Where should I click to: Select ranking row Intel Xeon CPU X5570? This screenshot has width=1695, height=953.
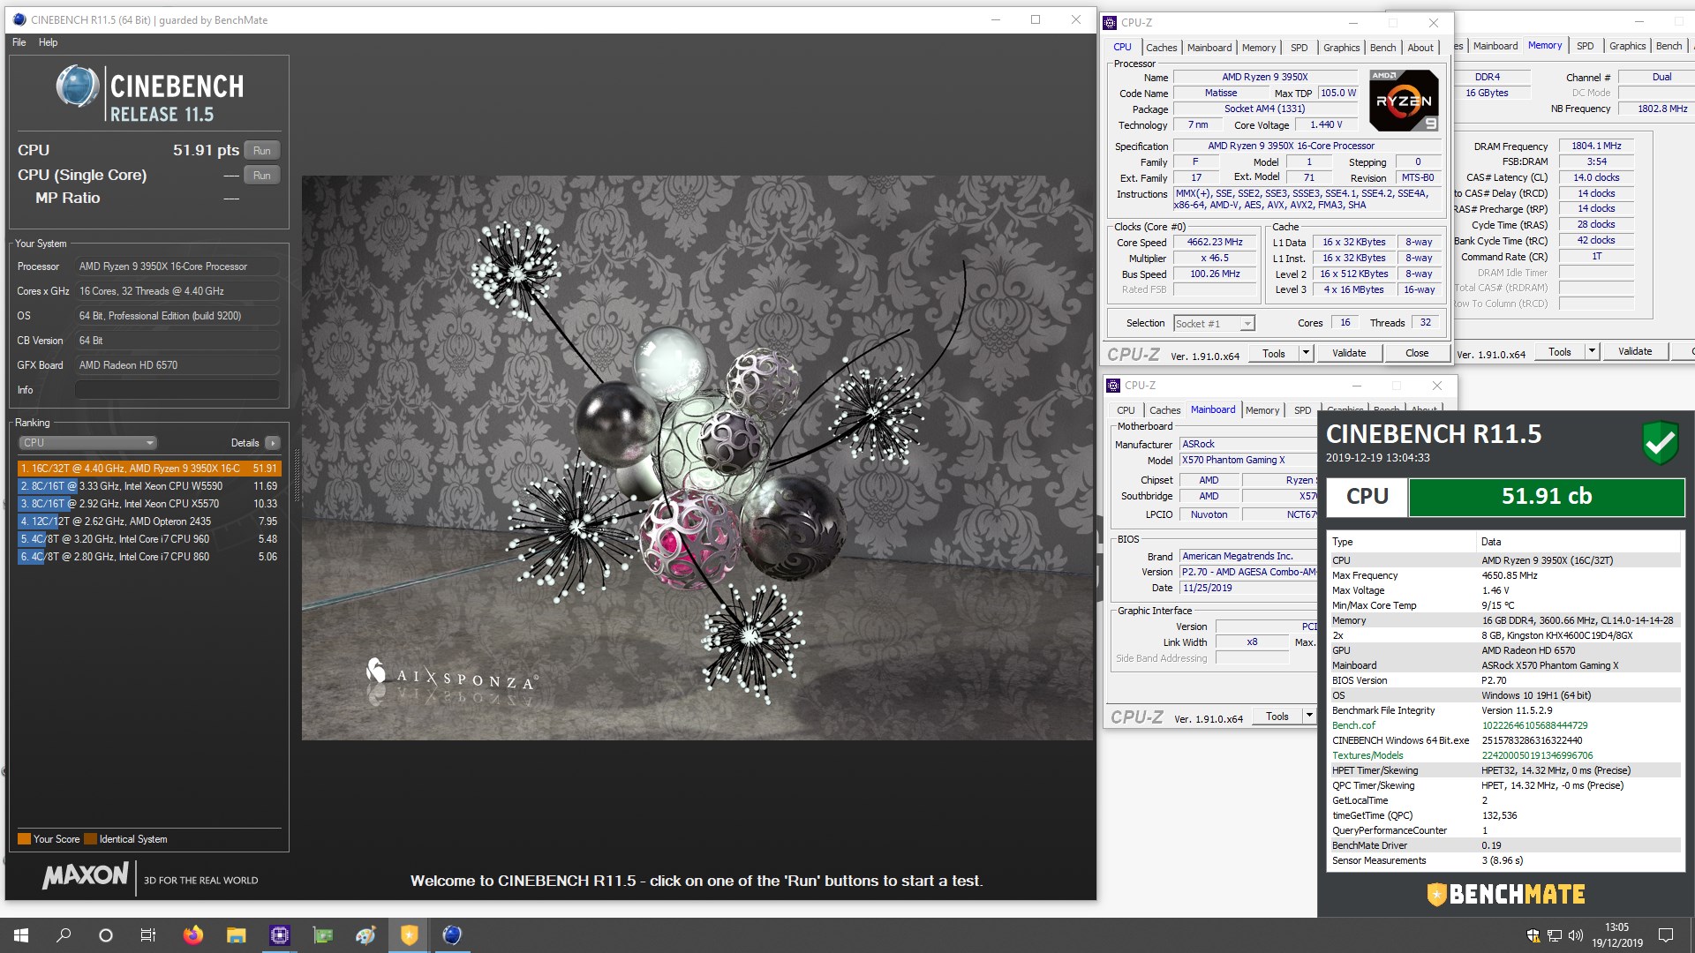148,504
